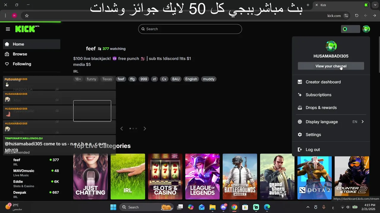Click the Search input field
Screen dimensions: 380x213
point(190,29)
